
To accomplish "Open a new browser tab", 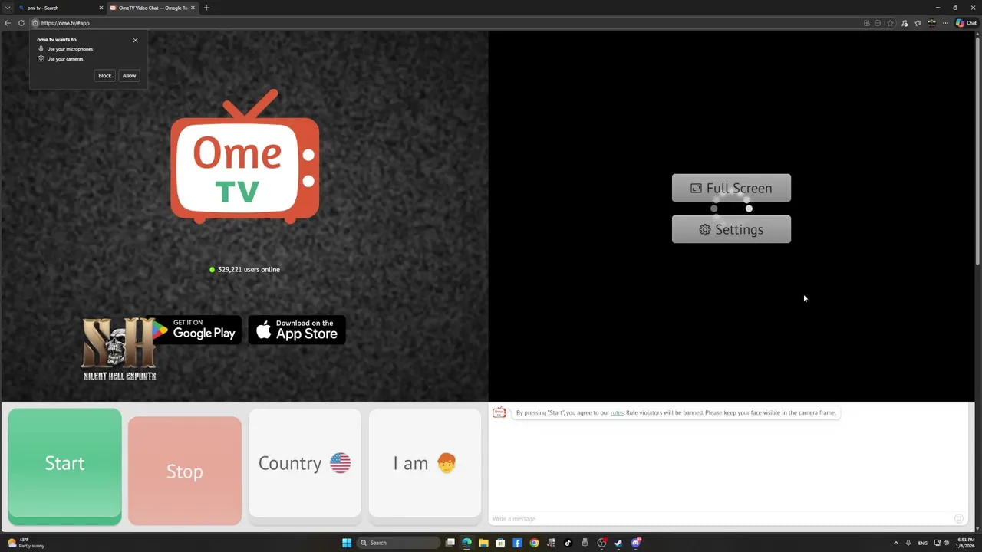I will pos(206,8).
